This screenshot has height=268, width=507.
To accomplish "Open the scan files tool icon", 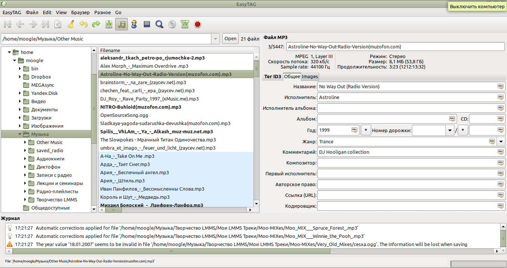I will coord(58,25).
